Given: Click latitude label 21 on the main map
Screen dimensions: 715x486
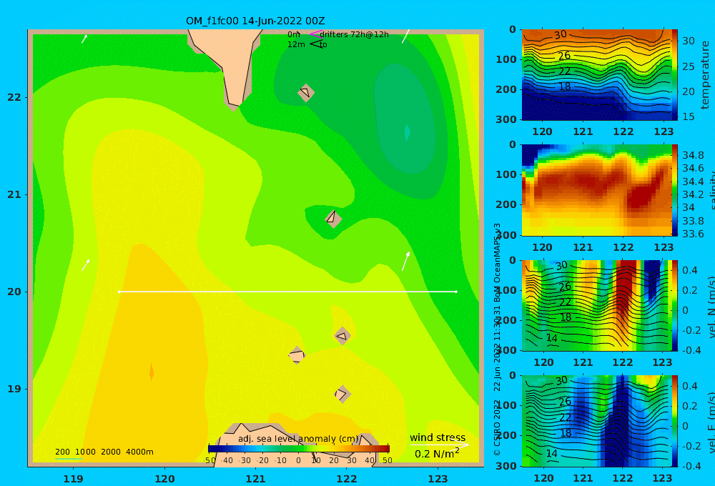Looking at the screenshot, I should (x=14, y=194).
